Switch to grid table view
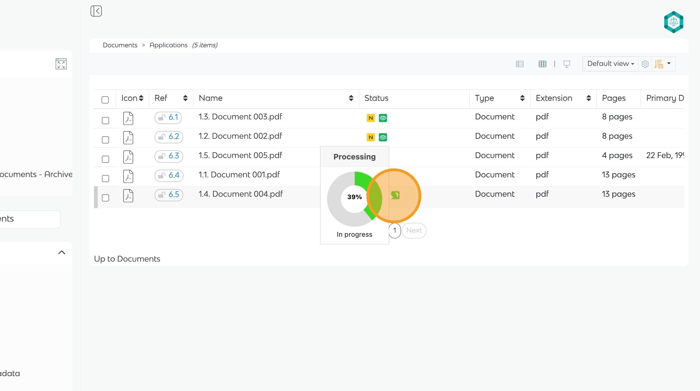 (x=543, y=64)
